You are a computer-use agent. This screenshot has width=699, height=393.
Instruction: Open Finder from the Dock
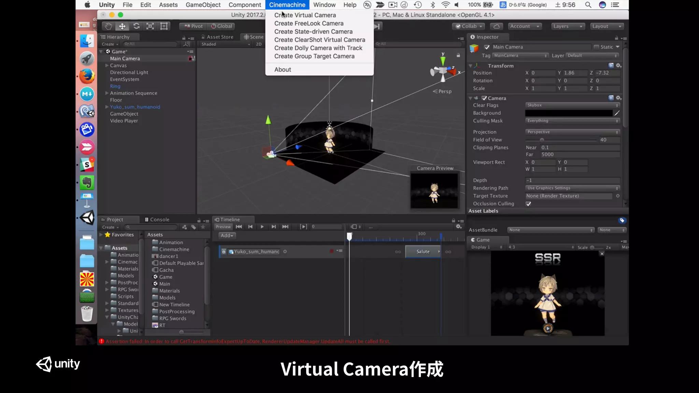(x=87, y=41)
